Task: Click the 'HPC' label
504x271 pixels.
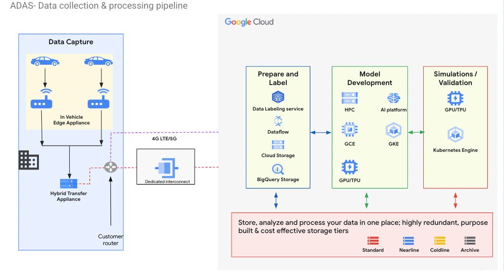Action: (x=350, y=110)
